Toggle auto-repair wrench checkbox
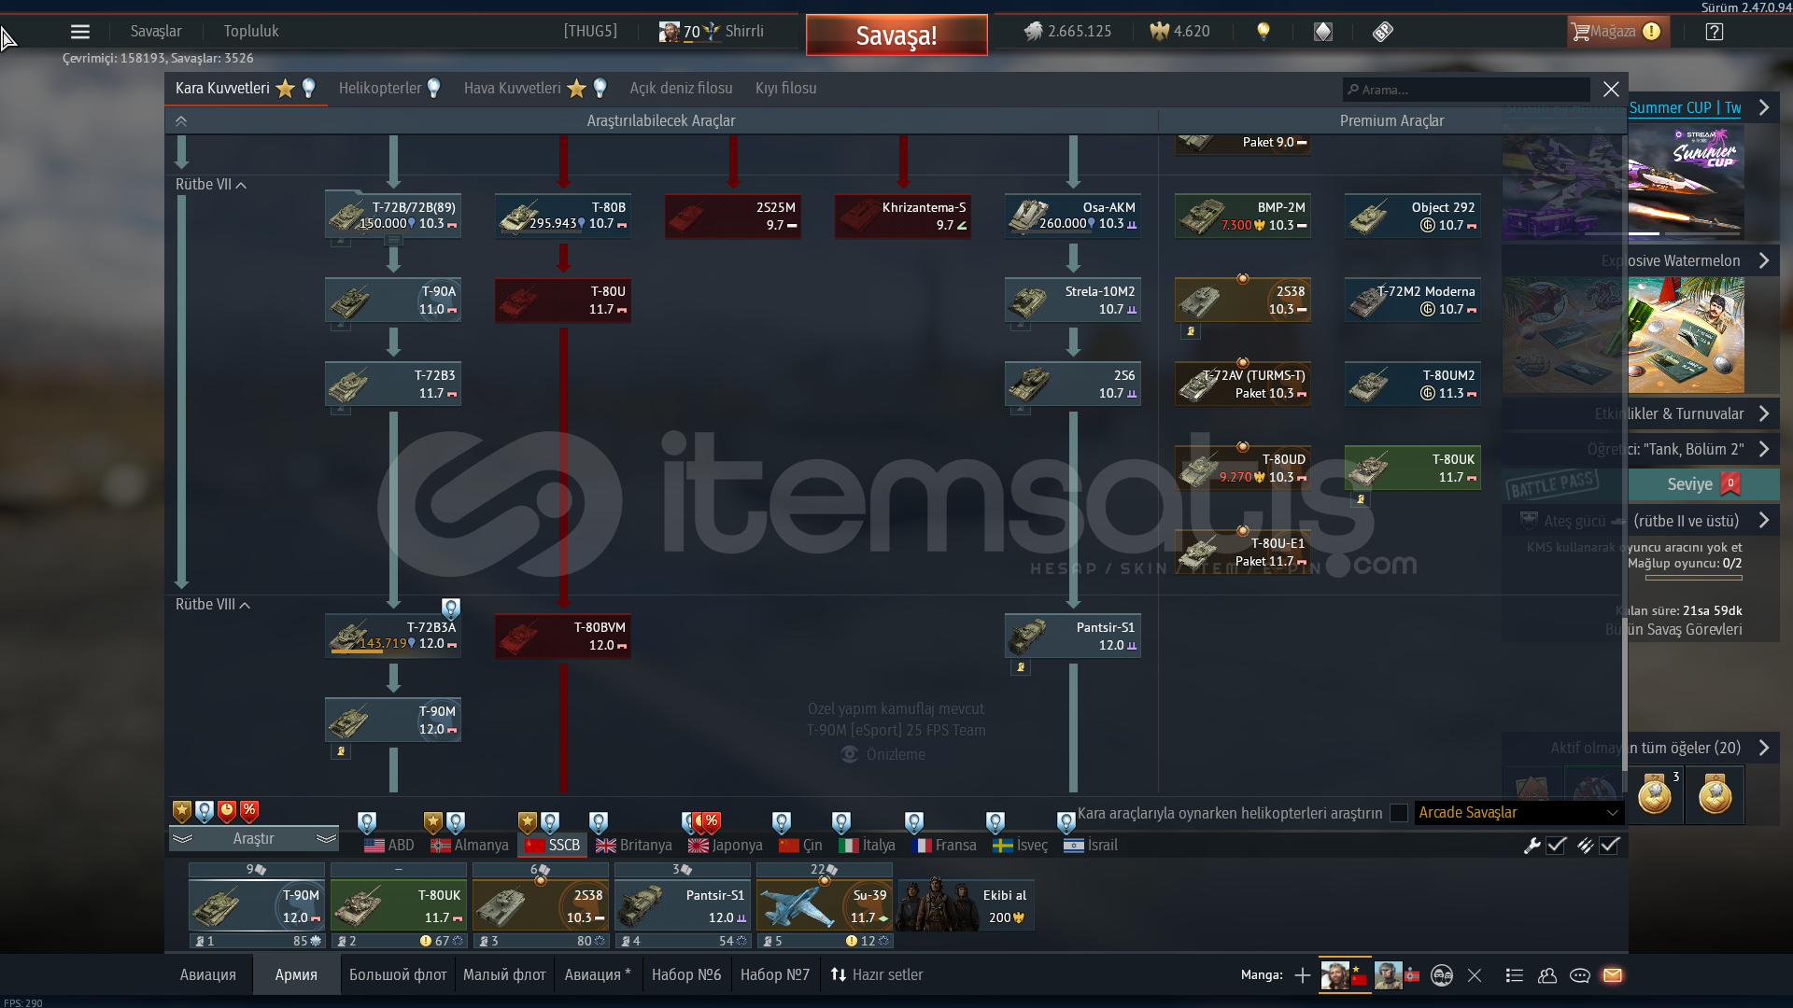Screen dimensions: 1793x1008 (1556, 846)
